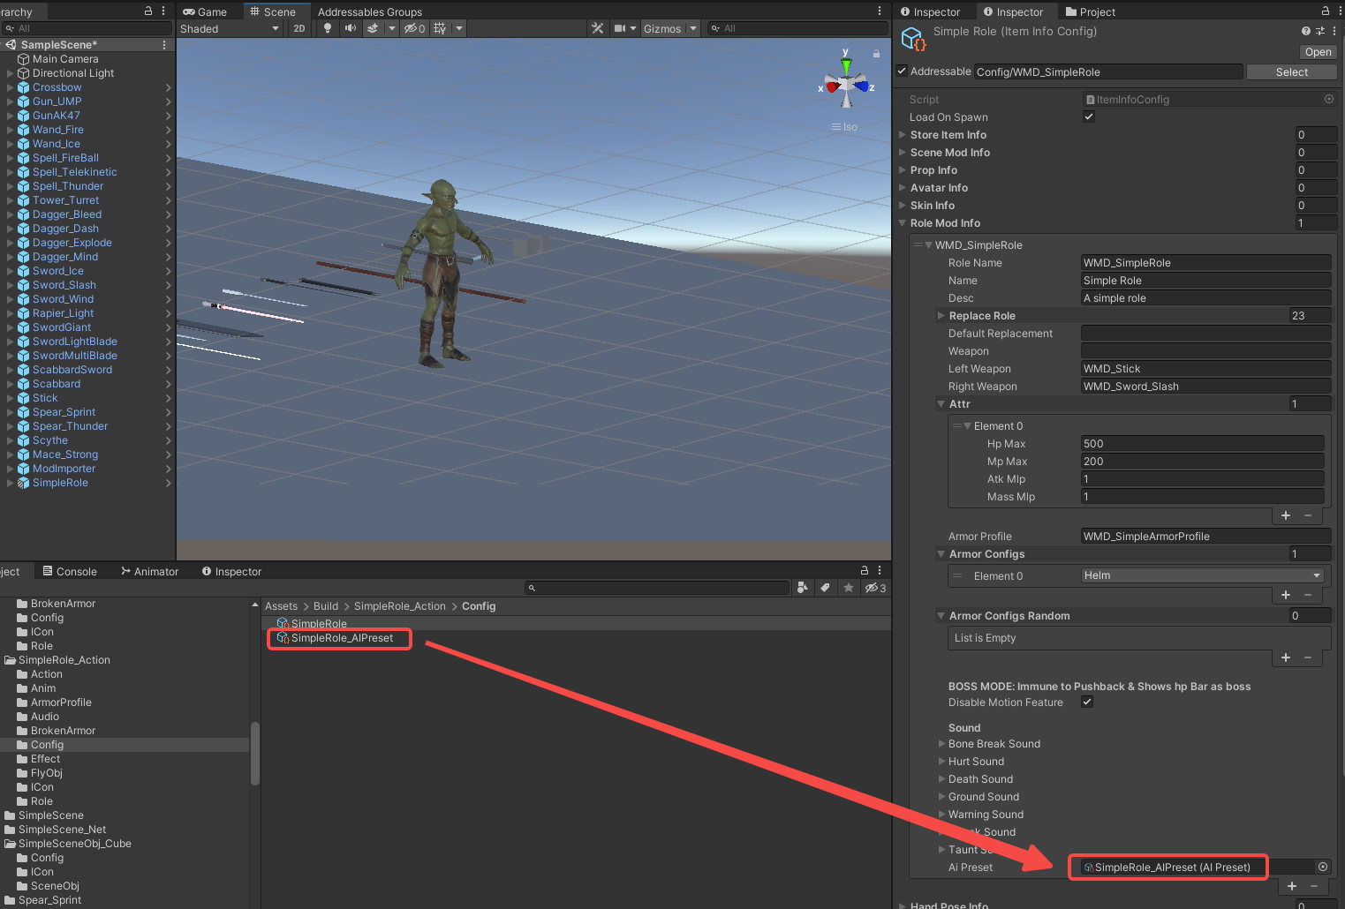
Task: Open the Helm armor config dropdown
Action: point(1203,575)
